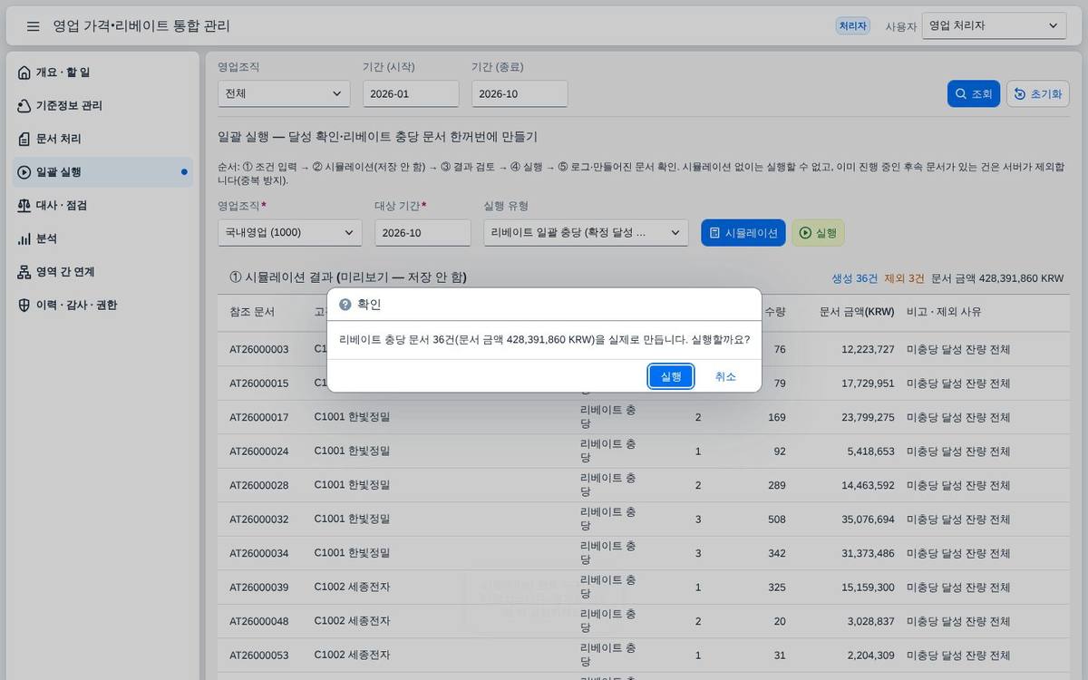Click reference document AT26000032
This screenshot has height=680, width=1088.
coord(259,520)
